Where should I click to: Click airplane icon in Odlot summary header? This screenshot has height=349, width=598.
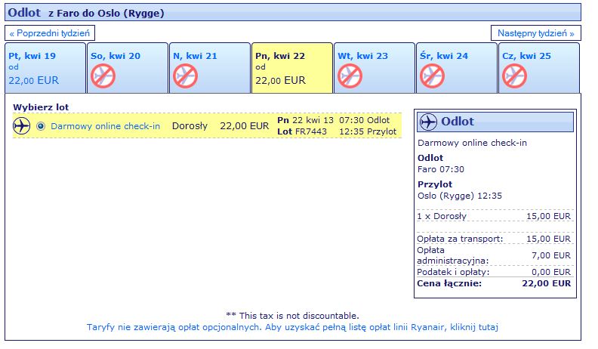(x=428, y=122)
